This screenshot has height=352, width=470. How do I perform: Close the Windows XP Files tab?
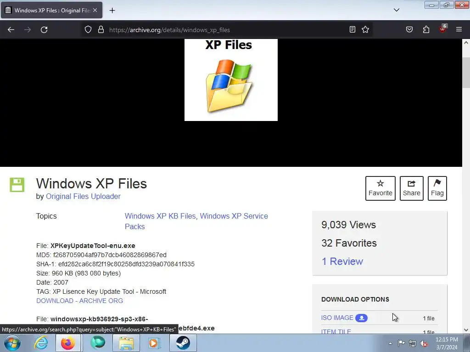coord(95,10)
